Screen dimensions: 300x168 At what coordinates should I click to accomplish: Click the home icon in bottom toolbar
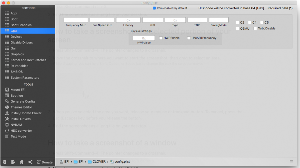(22, 162)
